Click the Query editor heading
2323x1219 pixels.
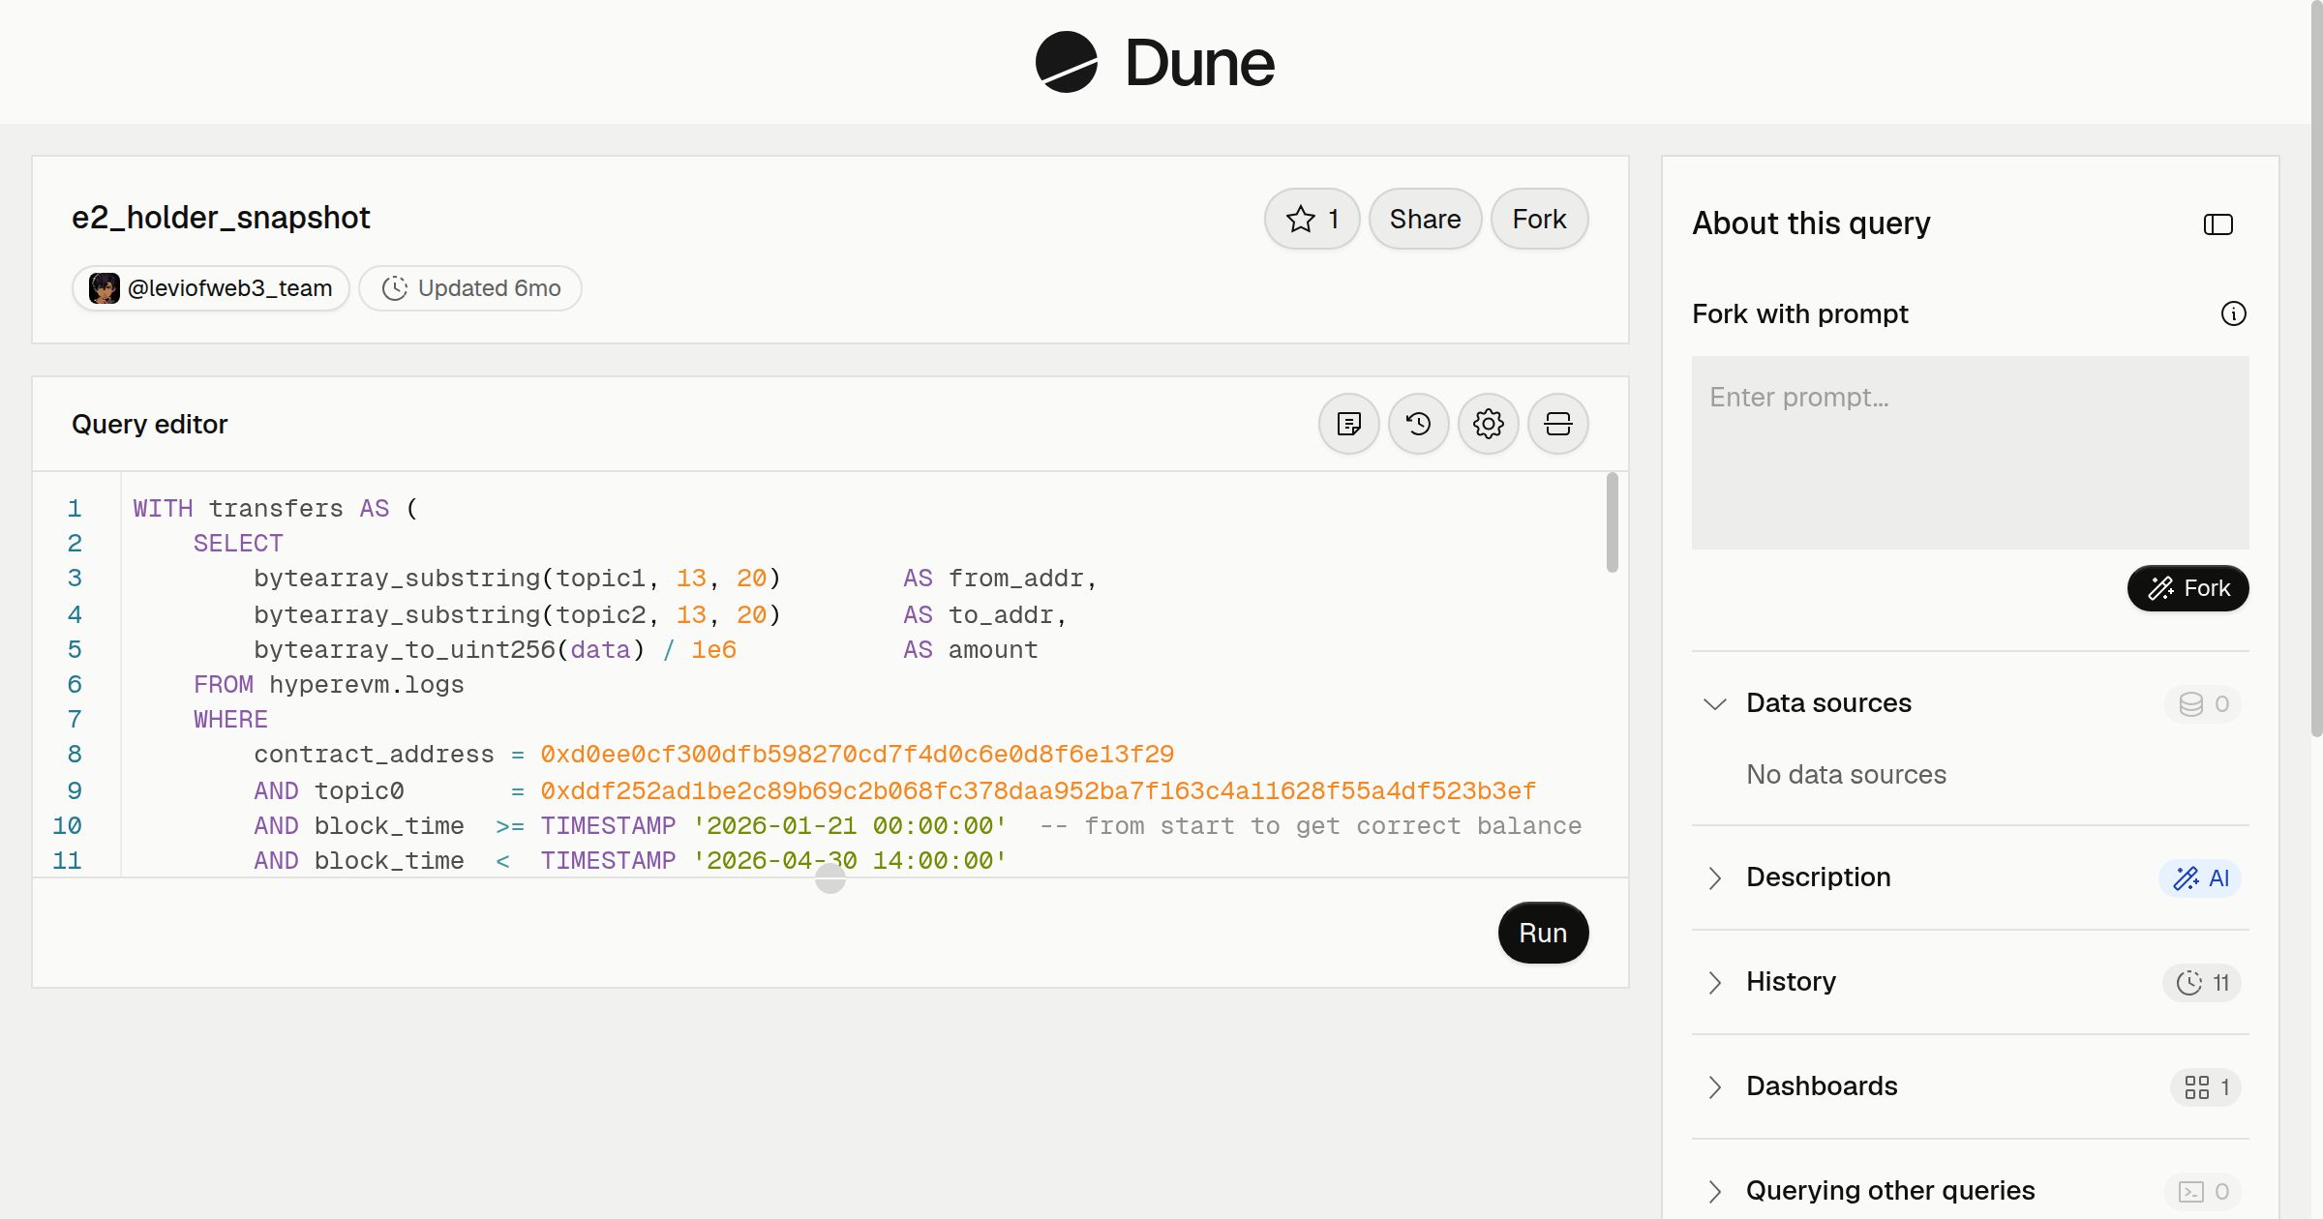149,425
